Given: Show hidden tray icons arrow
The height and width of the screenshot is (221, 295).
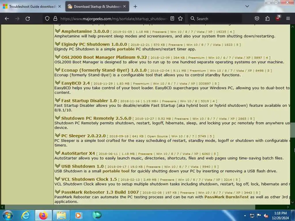Looking at the screenshot, I should click(245, 216).
